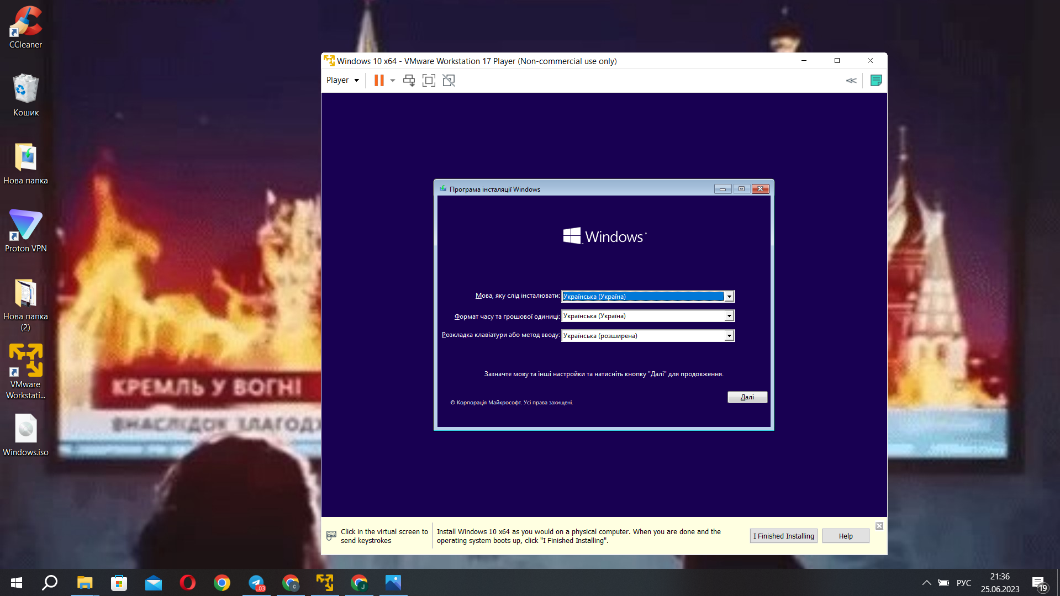Open File Explorer from taskbar
Screen dimensions: 1060x596
point(85,583)
